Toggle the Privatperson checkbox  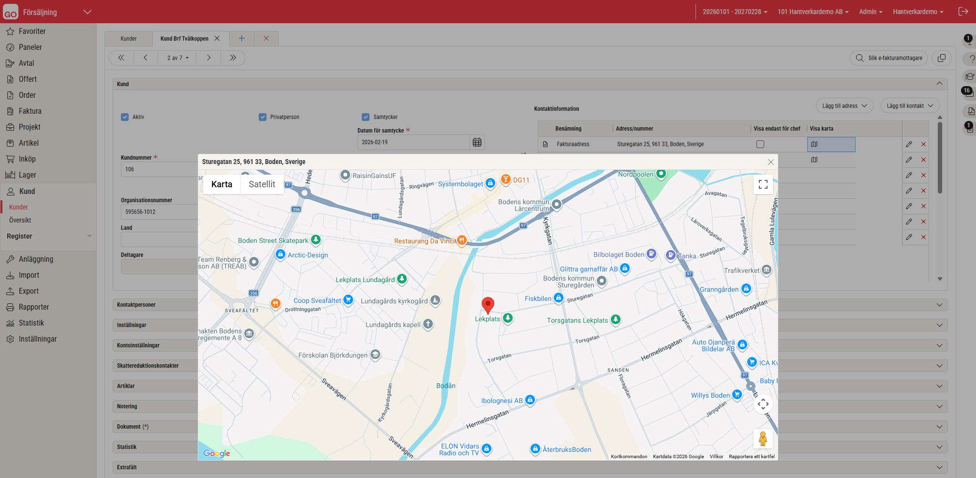[x=263, y=117]
